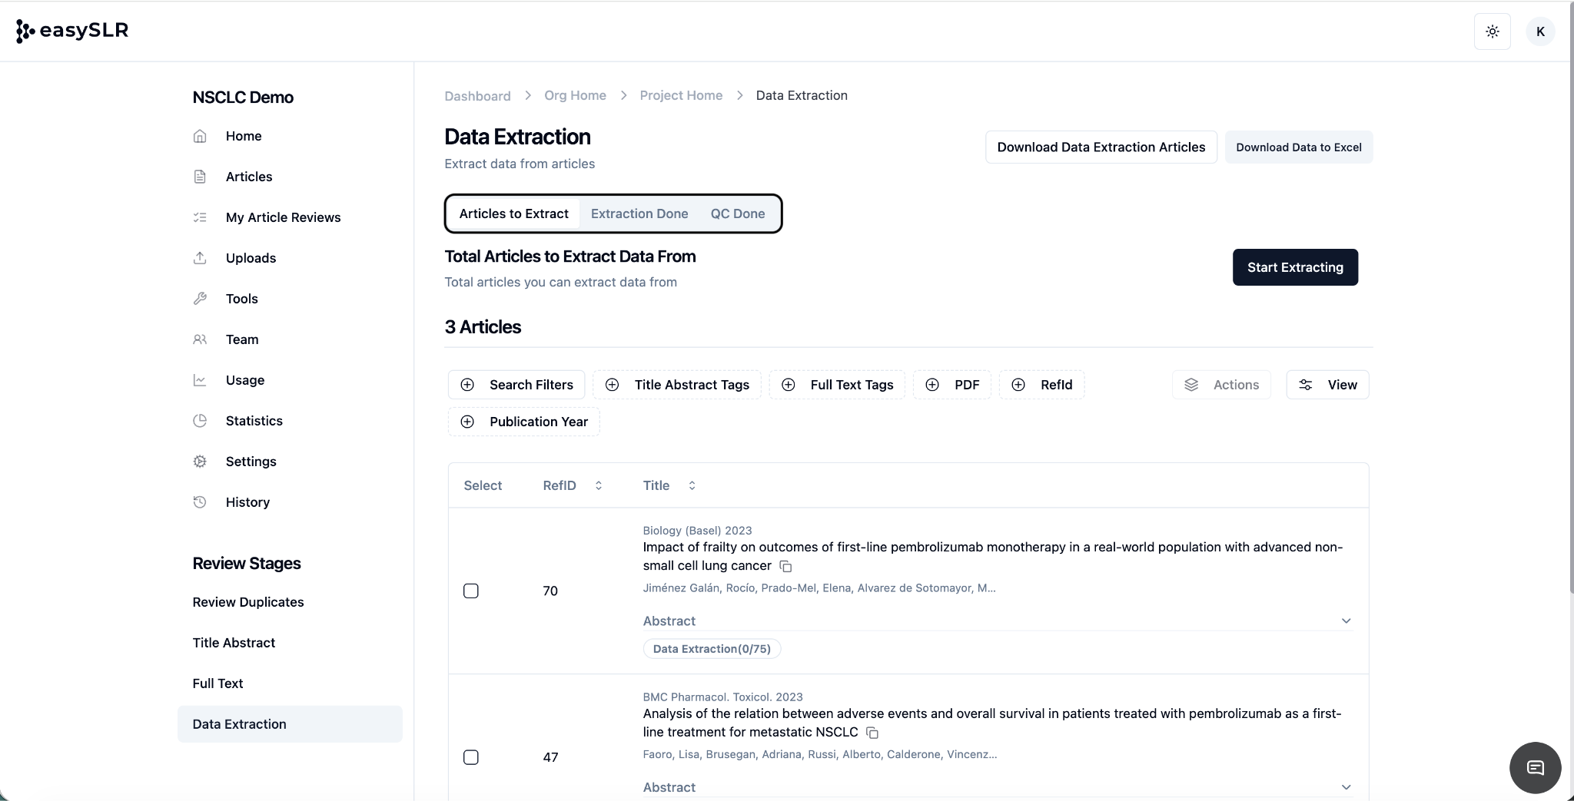Viewport: 1574px width, 801px height.
Task: Click the History clock icon
Action: coord(200,502)
